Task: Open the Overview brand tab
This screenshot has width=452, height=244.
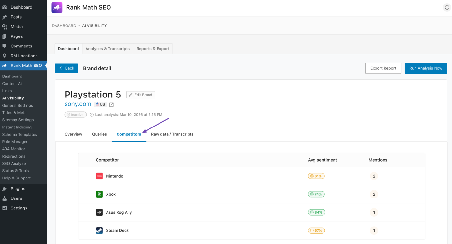Action: point(73,134)
